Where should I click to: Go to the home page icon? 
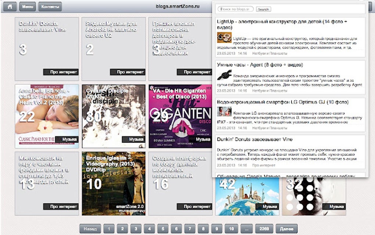[x=10, y=7]
